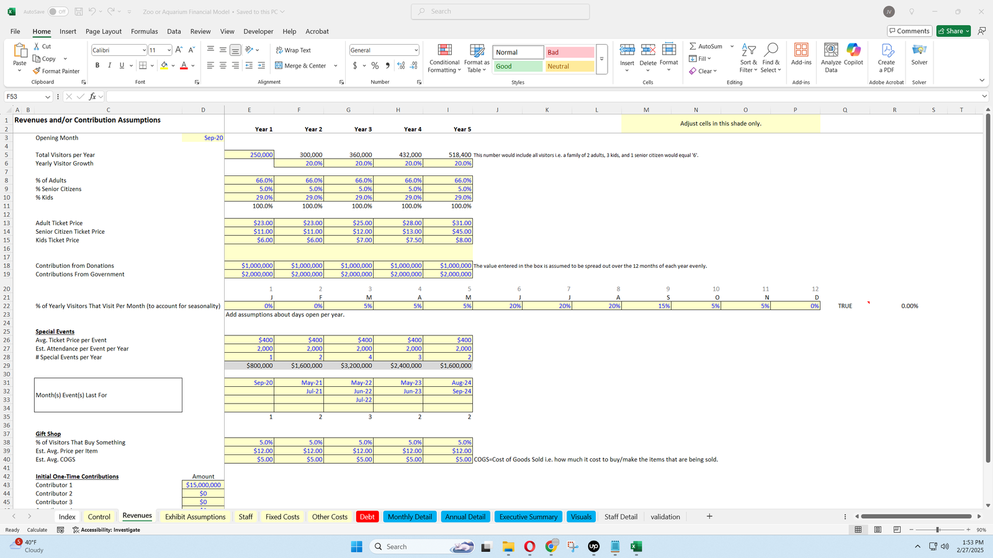Open the Number Format dropdown
The width and height of the screenshot is (993, 558).
coord(416,50)
